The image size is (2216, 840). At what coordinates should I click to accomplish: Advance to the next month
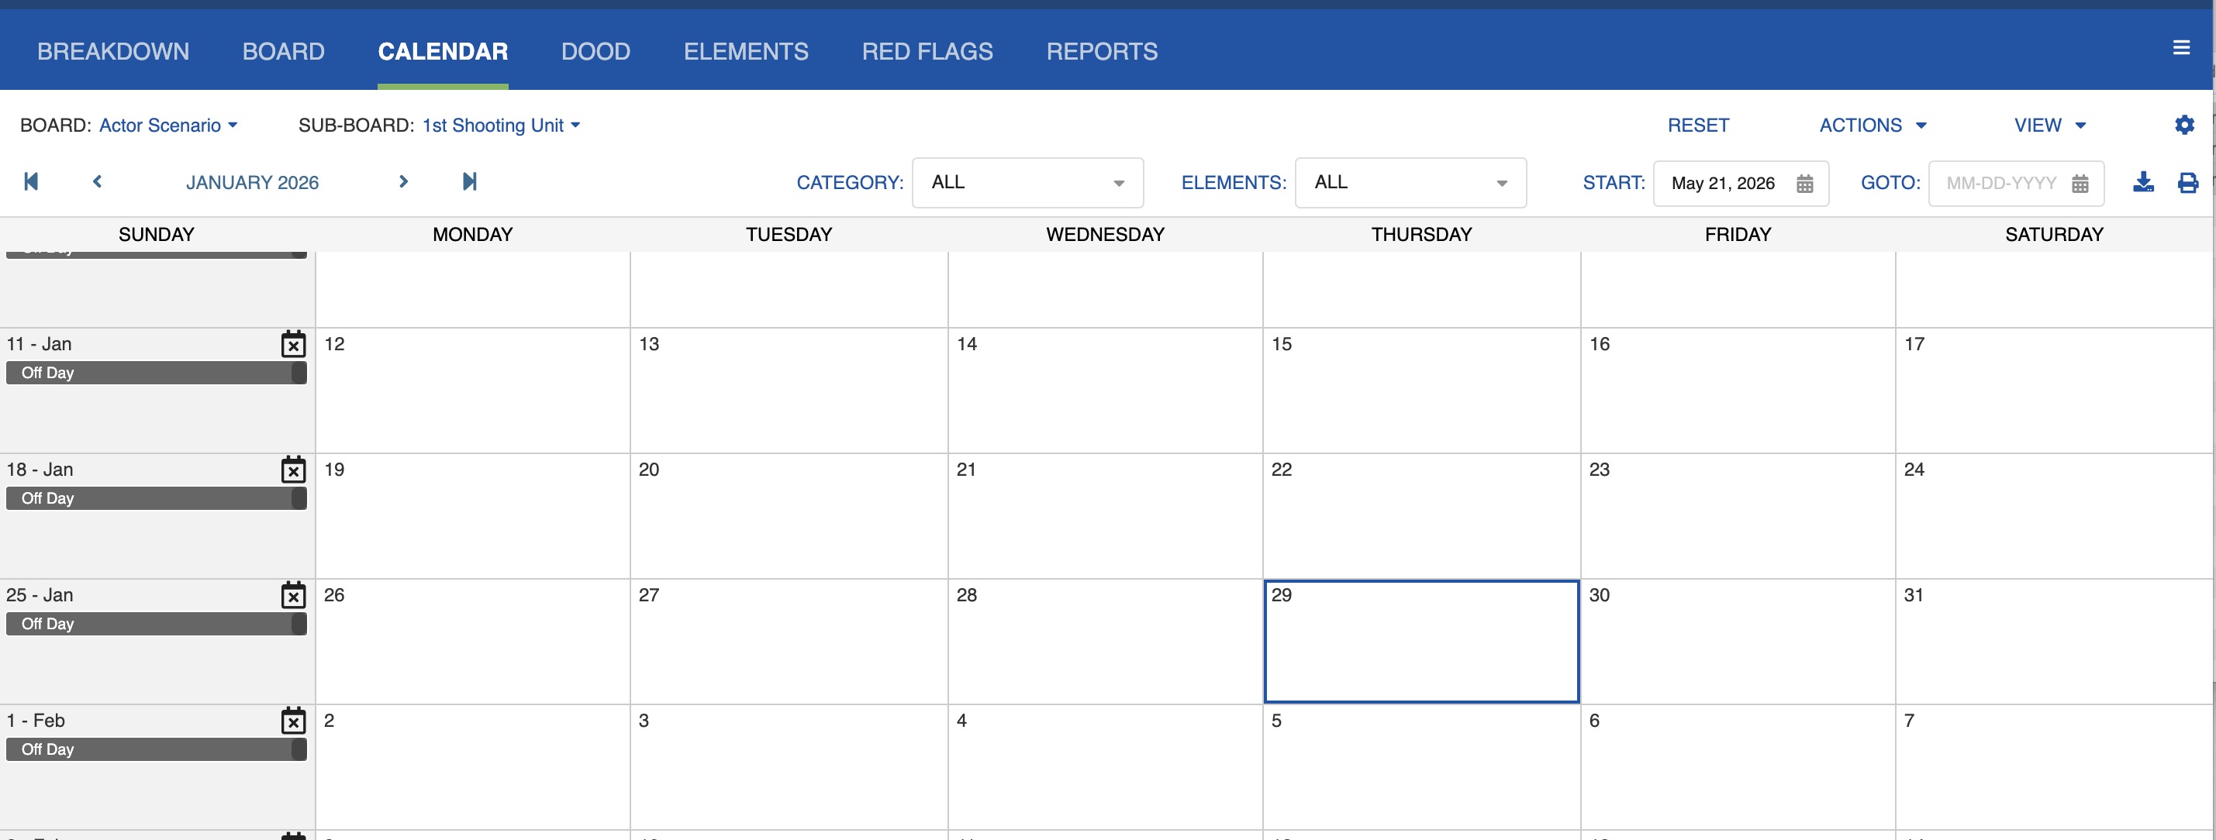point(402,181)
